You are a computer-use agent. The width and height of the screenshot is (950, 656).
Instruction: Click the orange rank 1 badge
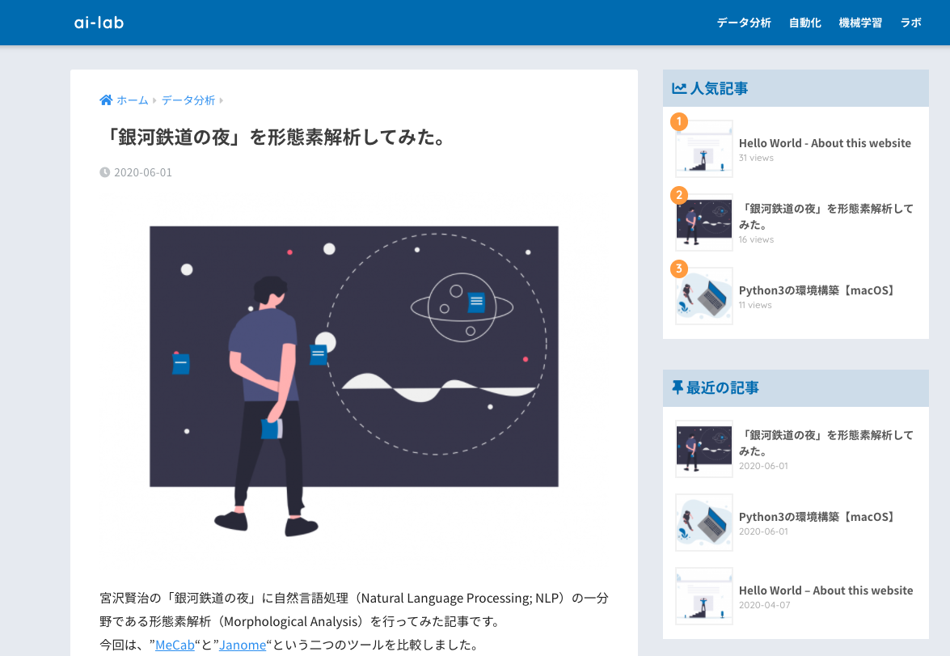679,121
